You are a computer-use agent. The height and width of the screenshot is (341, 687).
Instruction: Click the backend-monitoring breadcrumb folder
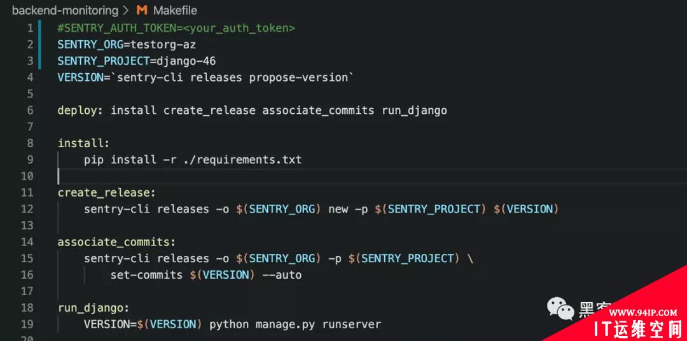pyautogui.click(x=66, y=10)
